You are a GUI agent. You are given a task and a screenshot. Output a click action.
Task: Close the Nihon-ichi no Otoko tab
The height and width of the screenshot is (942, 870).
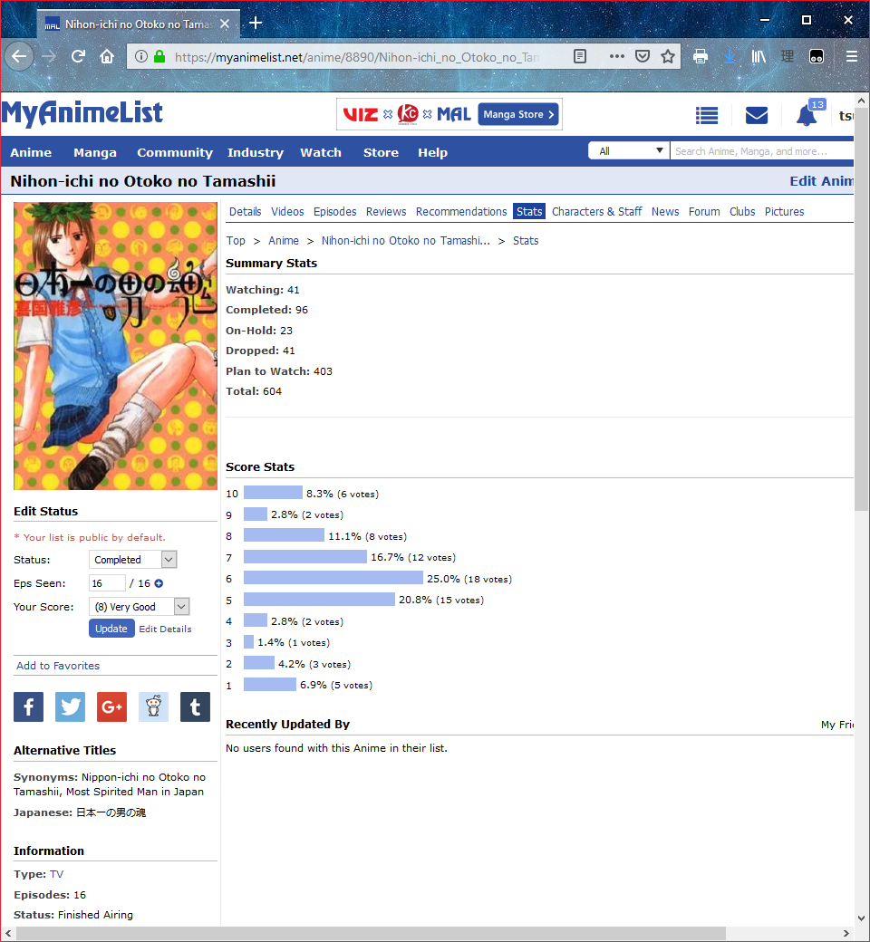click(x=224, y=24)
